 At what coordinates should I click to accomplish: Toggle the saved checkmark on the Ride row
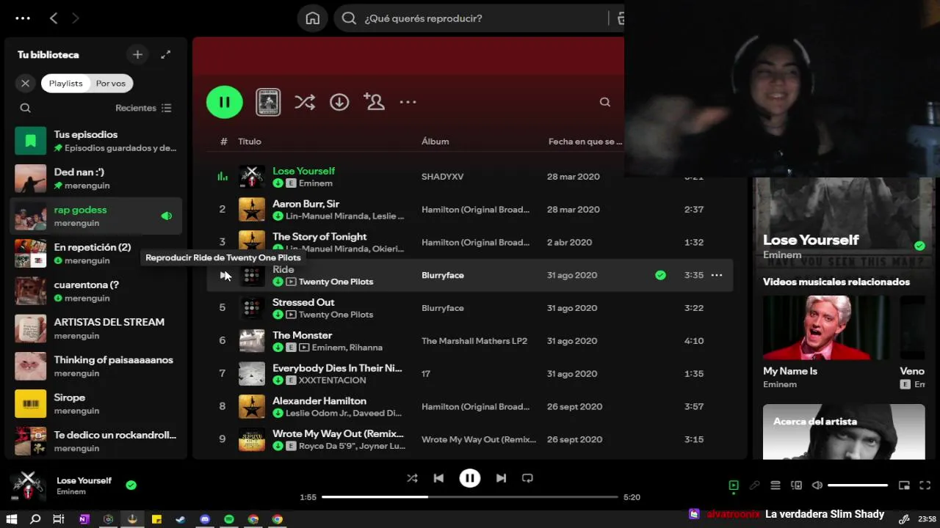click(x=660, y=275)
